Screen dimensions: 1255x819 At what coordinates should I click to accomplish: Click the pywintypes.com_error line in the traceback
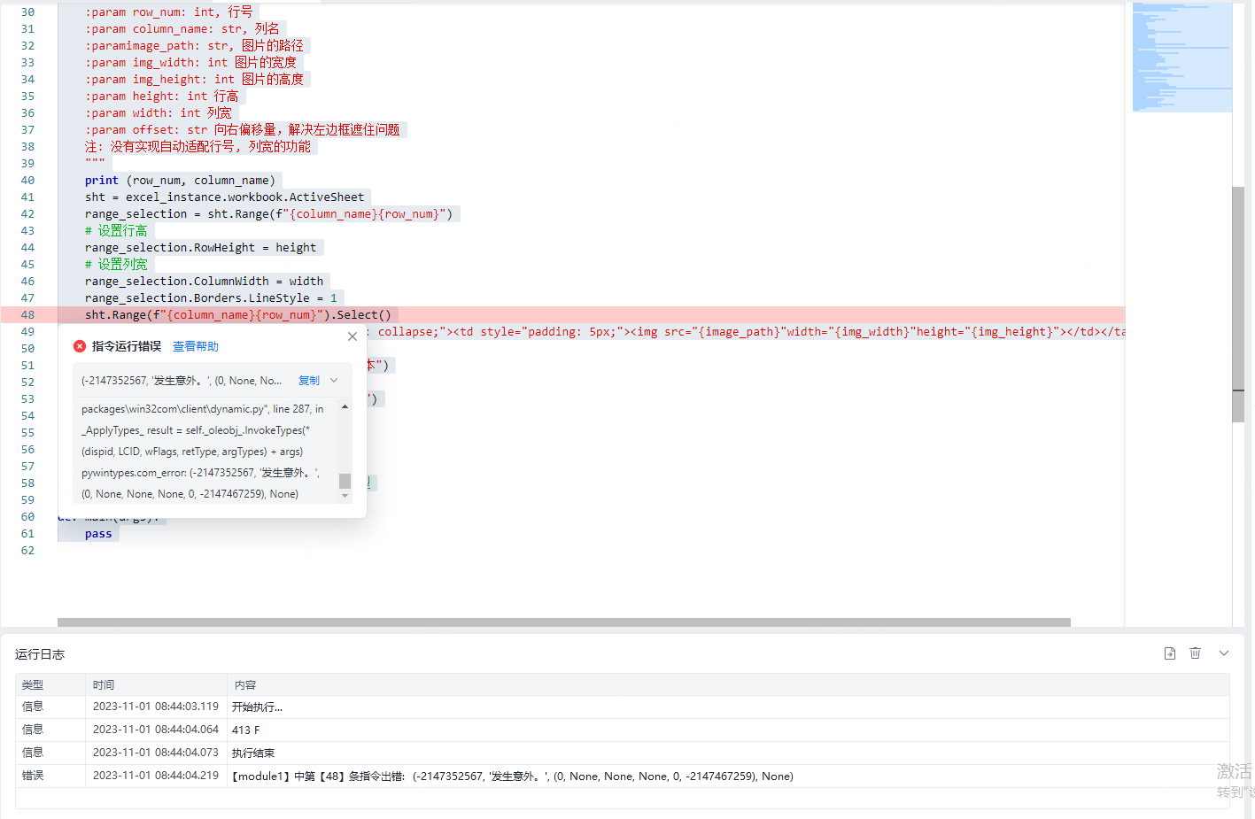(201, 473)
